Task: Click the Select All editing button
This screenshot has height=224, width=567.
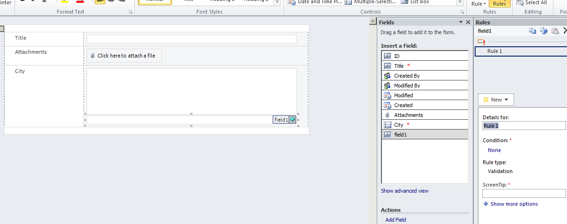Action: point(531,3)
